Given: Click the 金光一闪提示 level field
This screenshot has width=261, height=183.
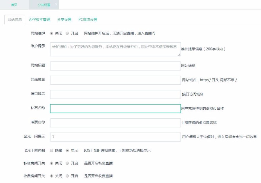Looking at the screenshot, I should coord(115,137).
